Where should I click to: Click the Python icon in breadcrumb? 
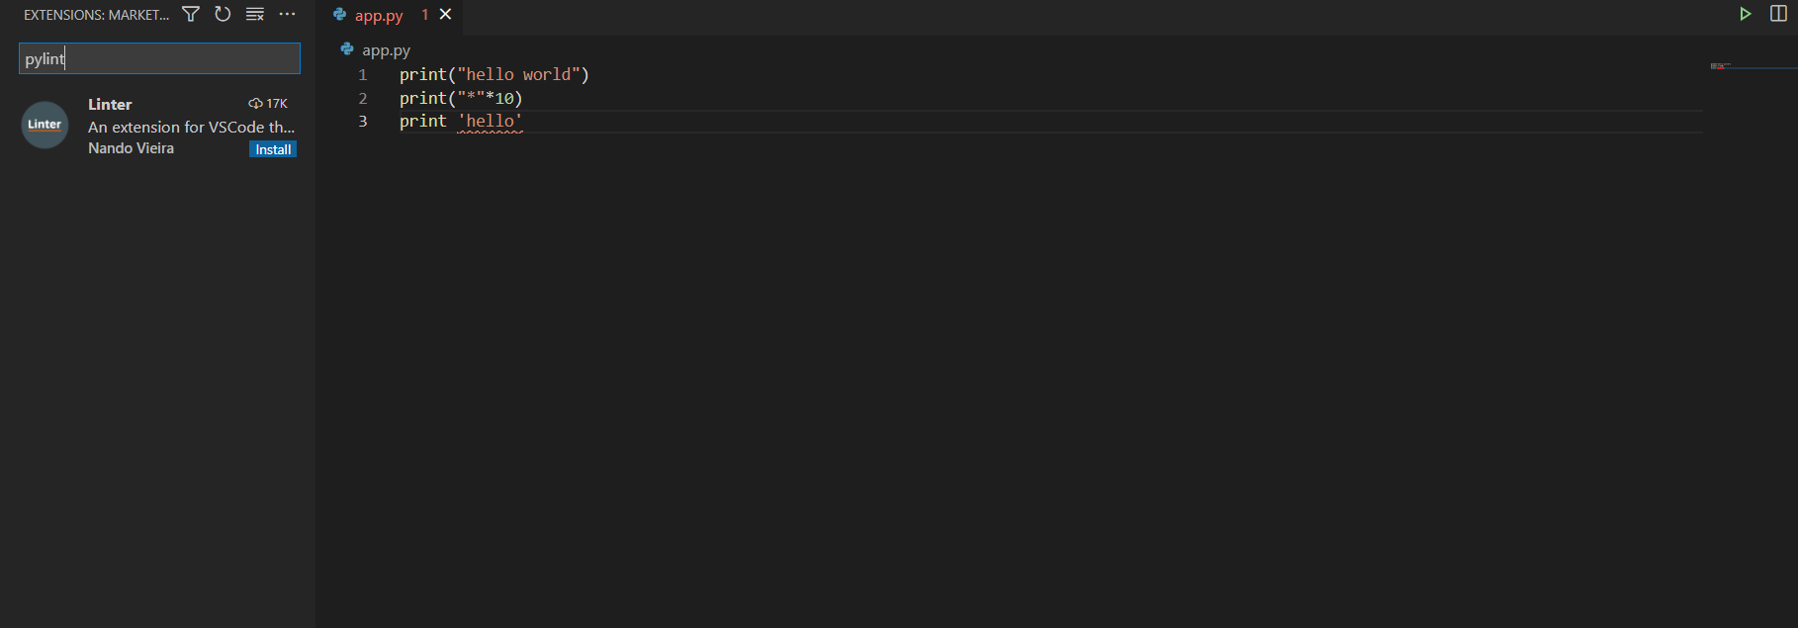click(347, 49)
